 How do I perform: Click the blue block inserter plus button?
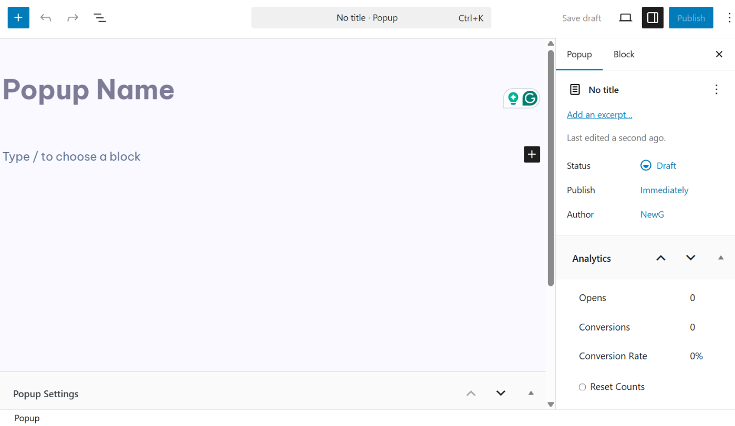18,18
